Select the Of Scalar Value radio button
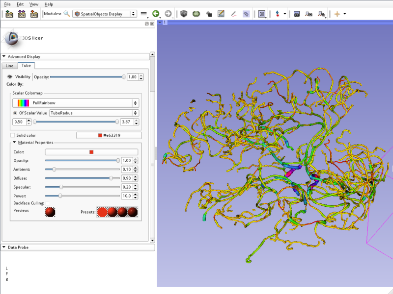393x294 pixels. click(15, 113)
